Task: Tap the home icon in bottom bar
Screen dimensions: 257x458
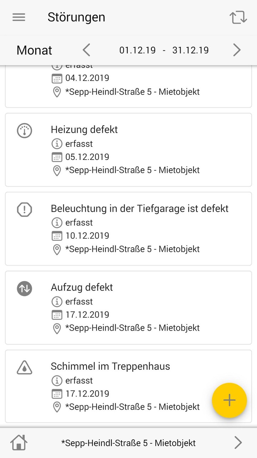Action: [x=19, y=443]
